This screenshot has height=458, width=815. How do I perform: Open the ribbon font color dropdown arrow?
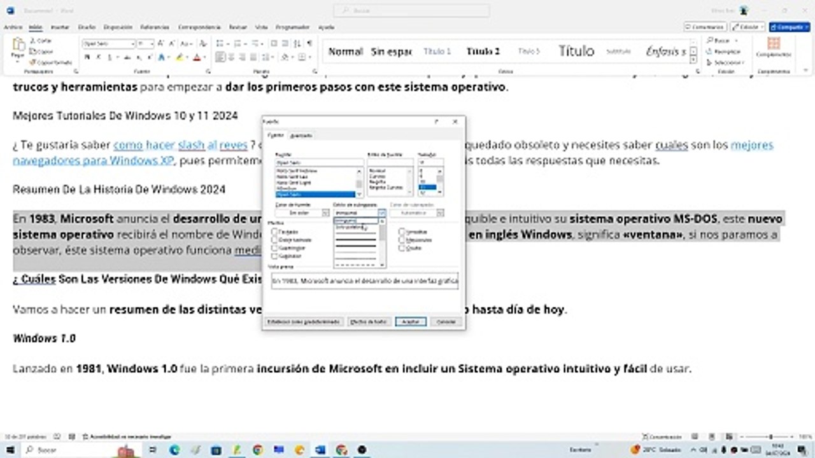(x=204, y=57)
